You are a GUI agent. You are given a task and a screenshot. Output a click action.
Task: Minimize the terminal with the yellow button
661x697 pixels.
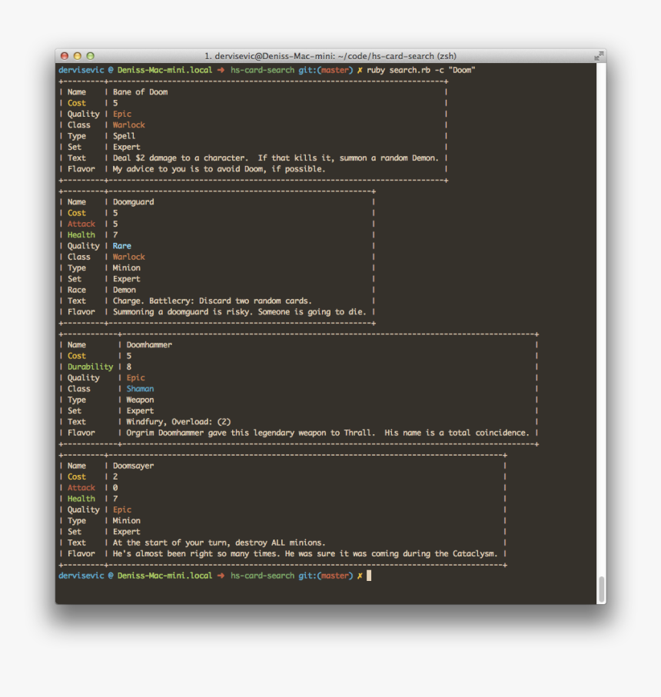77,56
